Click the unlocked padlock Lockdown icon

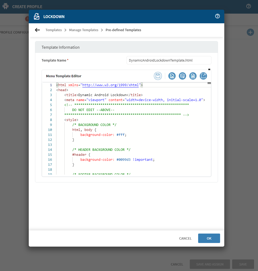click(x=37, y=16)
